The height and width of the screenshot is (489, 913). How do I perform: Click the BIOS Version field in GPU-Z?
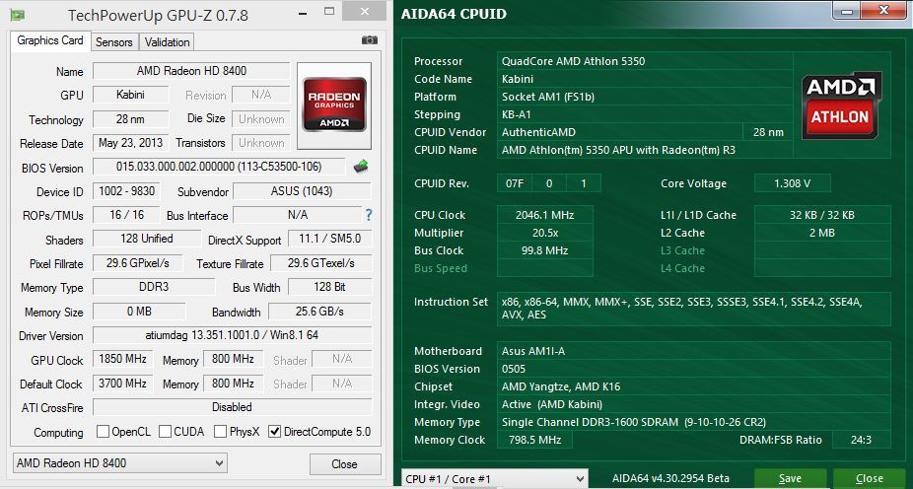[x=219, y=167]
